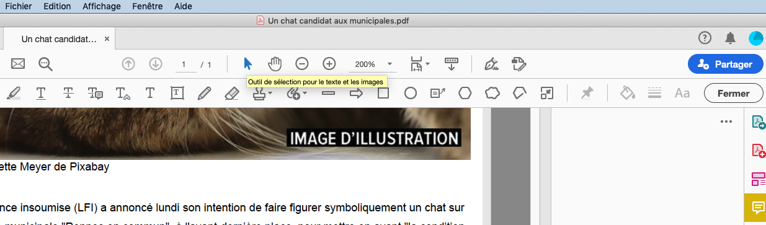The height and width of the screenshot is (225, 766).
Task: Open the Create PDF sidebar tool
Action: coord(758,150)
